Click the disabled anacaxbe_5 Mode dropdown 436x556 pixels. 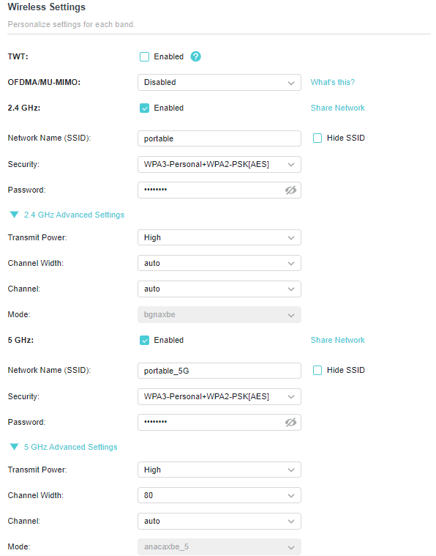[x=219, y=546]
